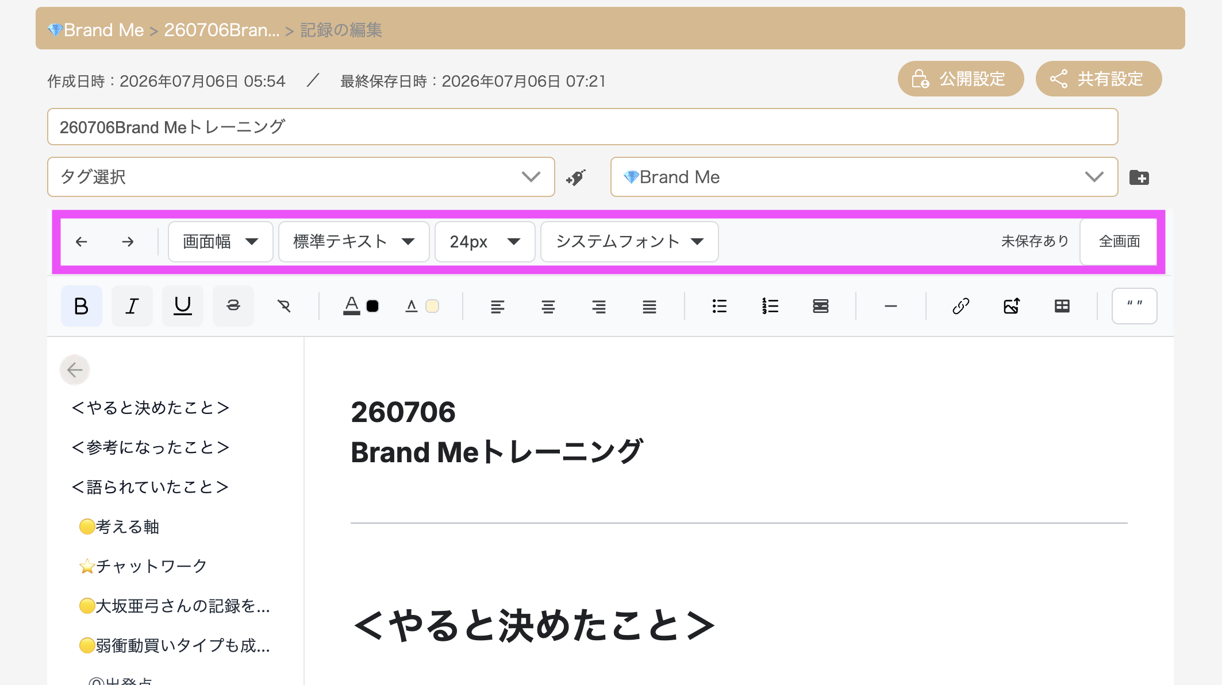Open 公開設定 publish settings
The image size is (1222, 685).
point(960,79)
